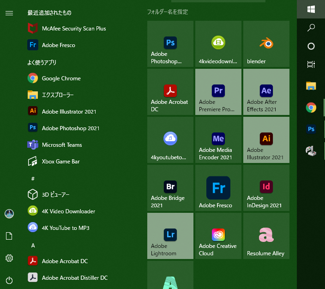Image resolution: width=325 pixels, height=289 pixels.
Task: Open the Adobe Bridge 2021 tile
Action: (170, 188)
